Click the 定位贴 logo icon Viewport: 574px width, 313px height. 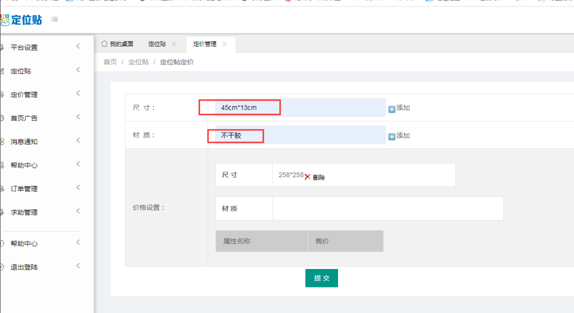click(x=5, y=20)
